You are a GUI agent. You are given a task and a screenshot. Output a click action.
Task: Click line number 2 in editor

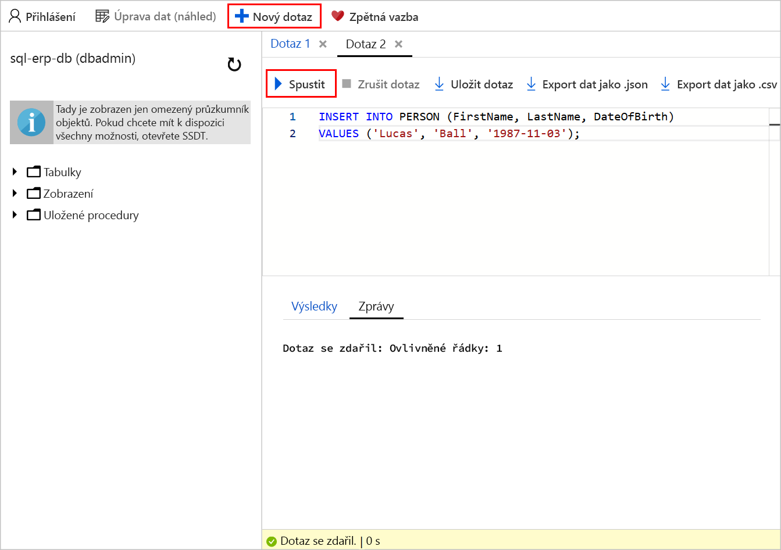[x=293, y=134]
